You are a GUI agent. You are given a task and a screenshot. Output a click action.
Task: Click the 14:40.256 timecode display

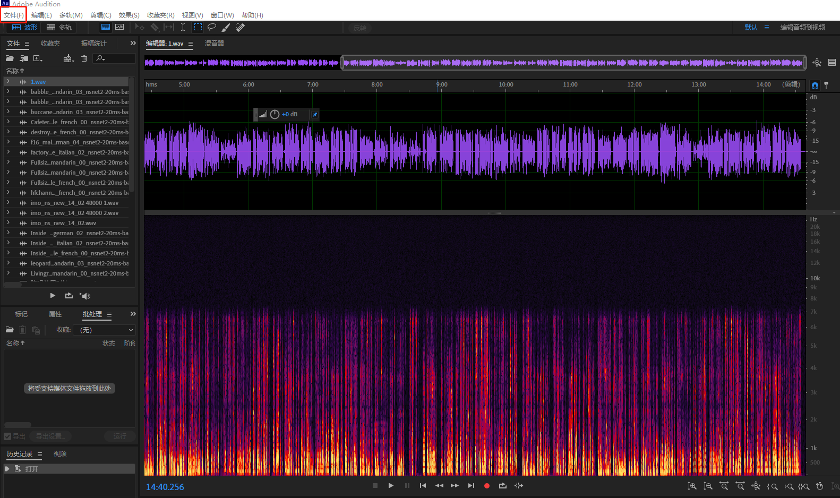tap(165, 487)
